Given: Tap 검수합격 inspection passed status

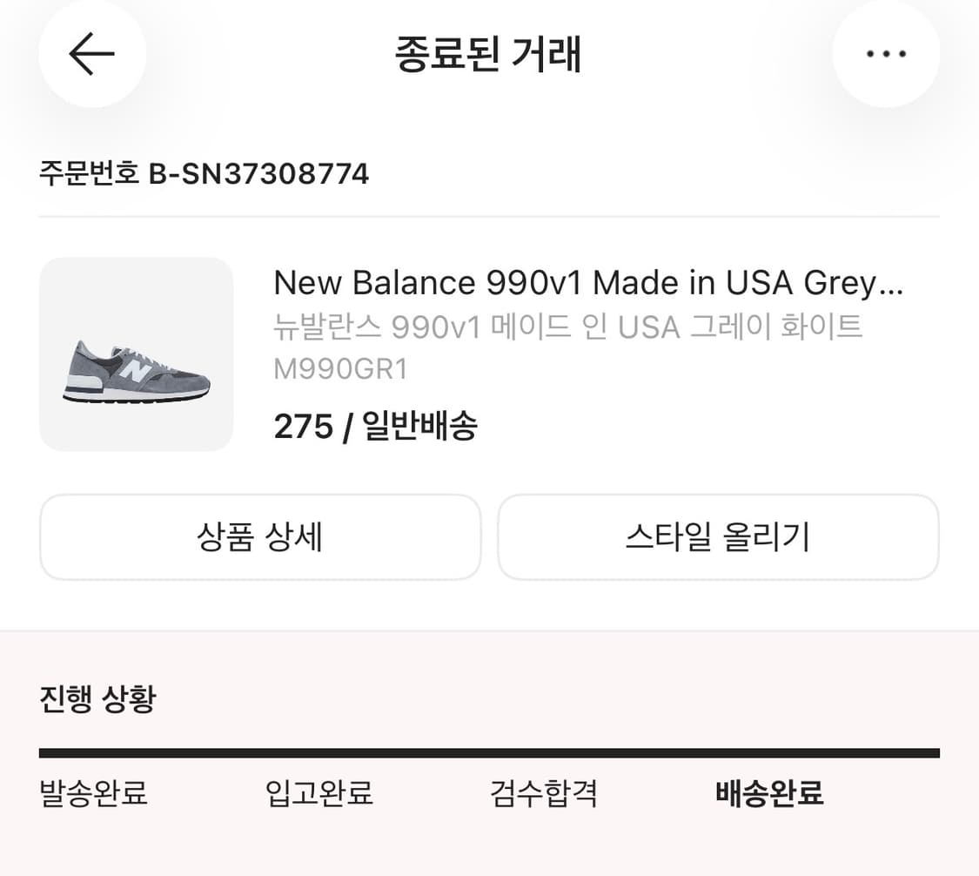Looking at the screenshot, I should pos(545,793).
